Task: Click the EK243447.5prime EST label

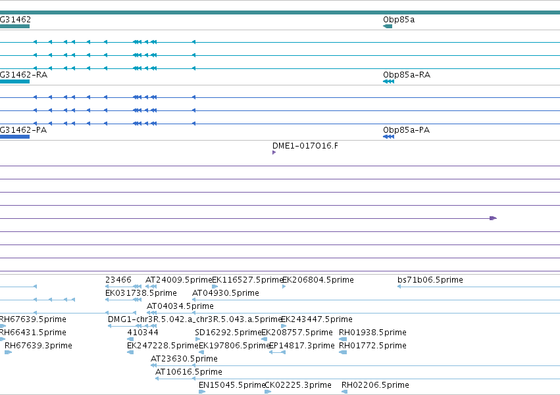Action: click(x=317, y=319)
